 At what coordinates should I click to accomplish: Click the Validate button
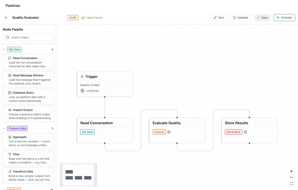[x=240, y=18]
